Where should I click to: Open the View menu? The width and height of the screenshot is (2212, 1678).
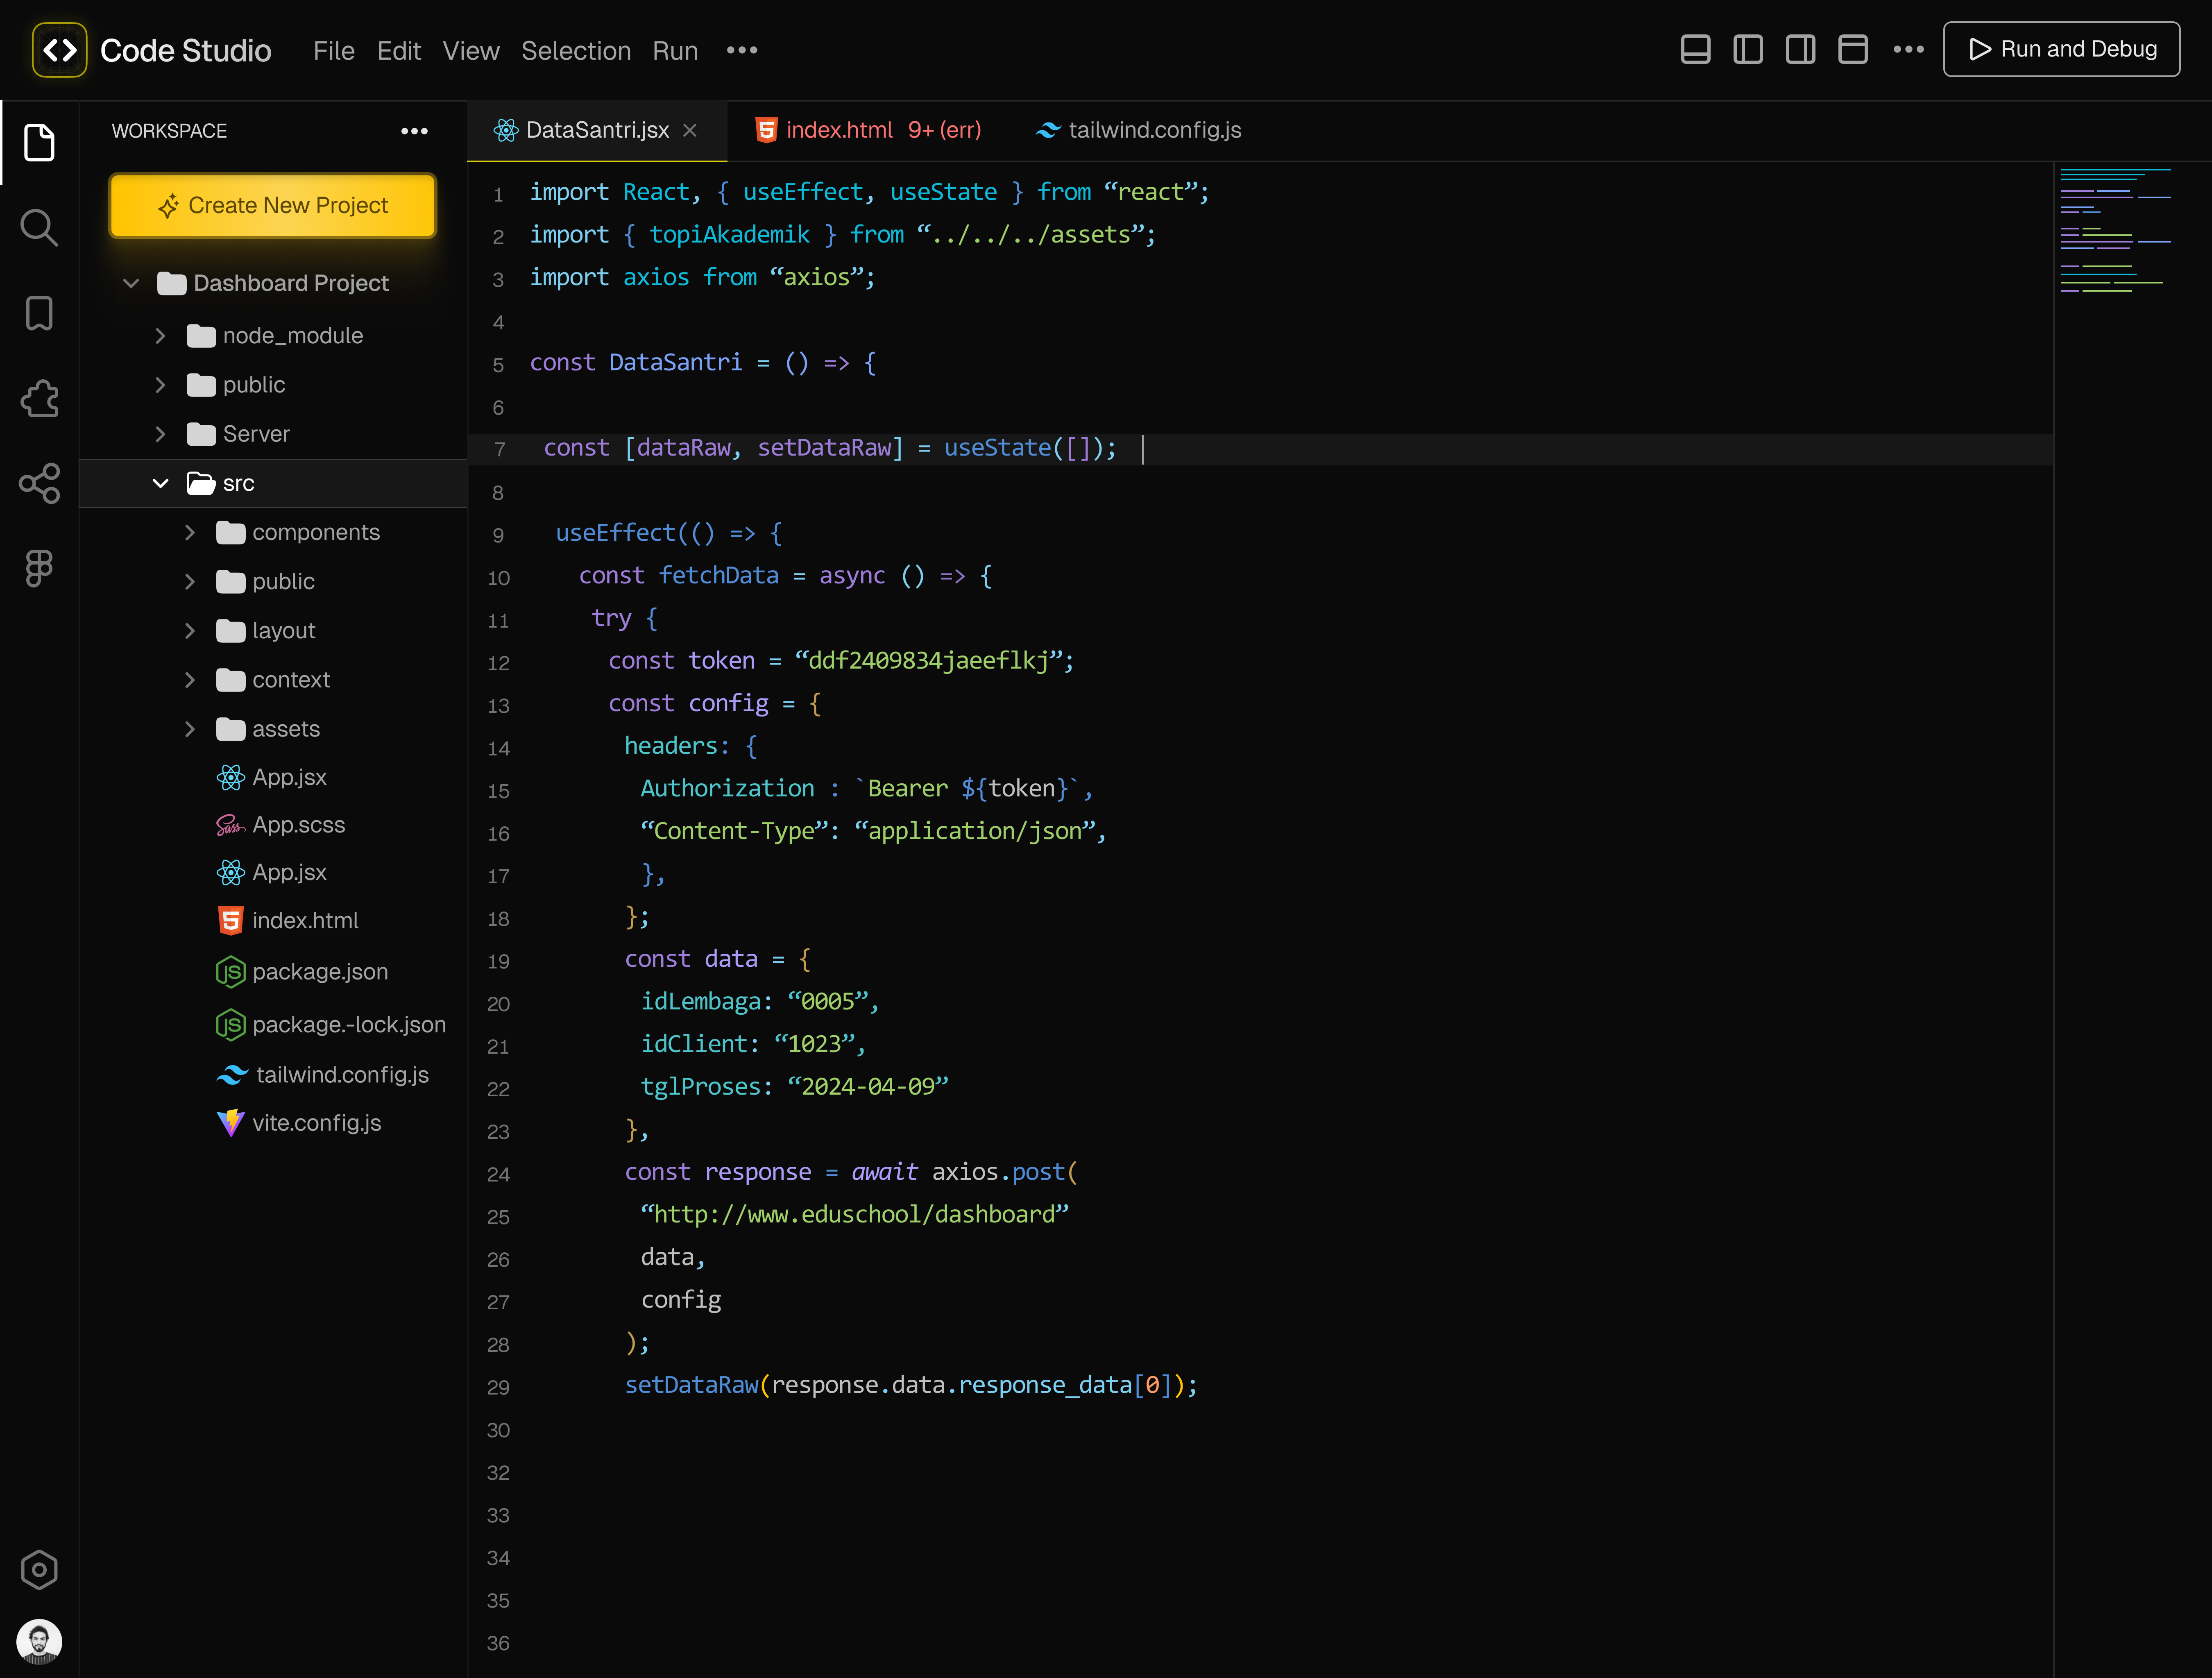471,51
